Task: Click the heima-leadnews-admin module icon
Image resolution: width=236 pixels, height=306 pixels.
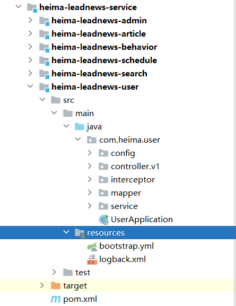Action: (44, 21)
